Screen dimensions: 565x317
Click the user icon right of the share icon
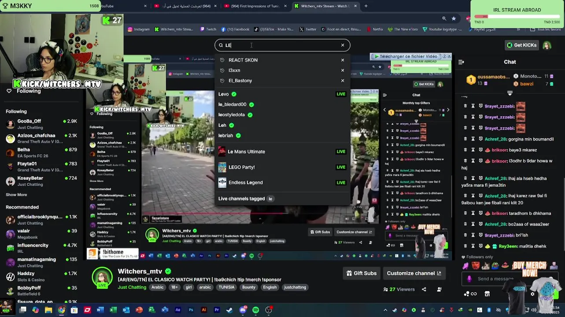tap(439, 289)
